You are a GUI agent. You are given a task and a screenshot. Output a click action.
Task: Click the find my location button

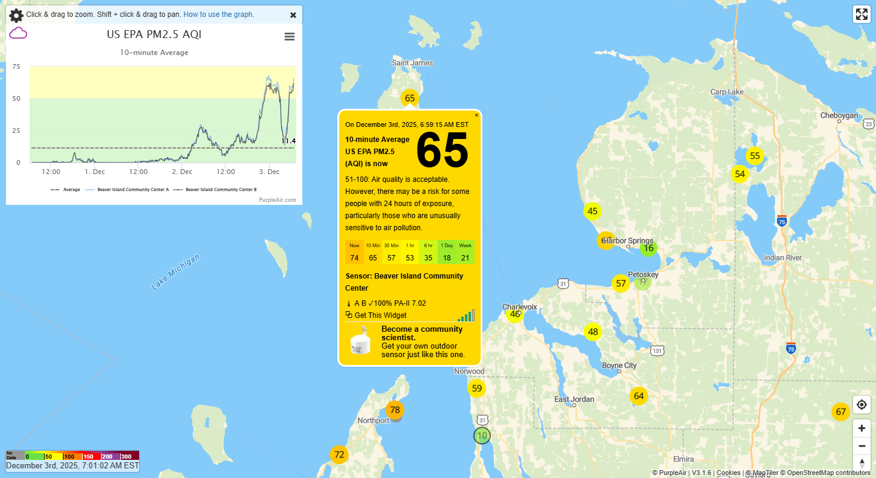pos(861,404)
